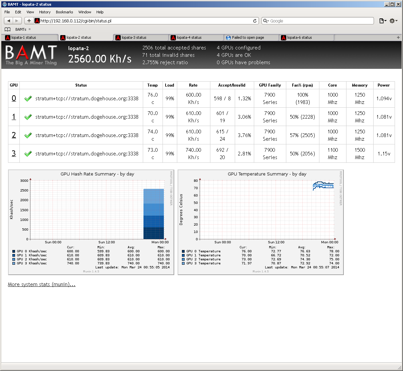Go forward with the forward arrow button
403x371 pixels.
(17, 21)
